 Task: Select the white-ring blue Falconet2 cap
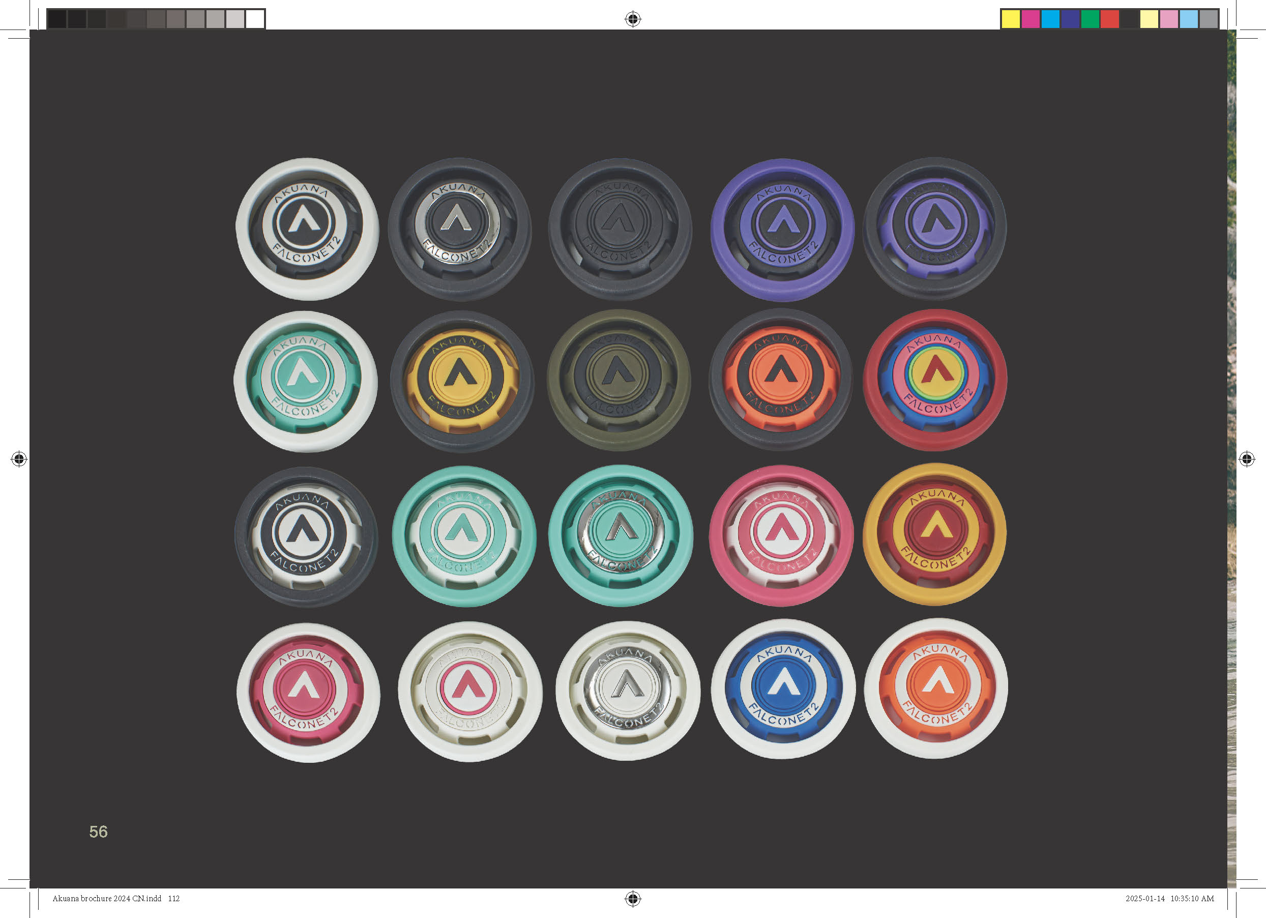point(783,689)
